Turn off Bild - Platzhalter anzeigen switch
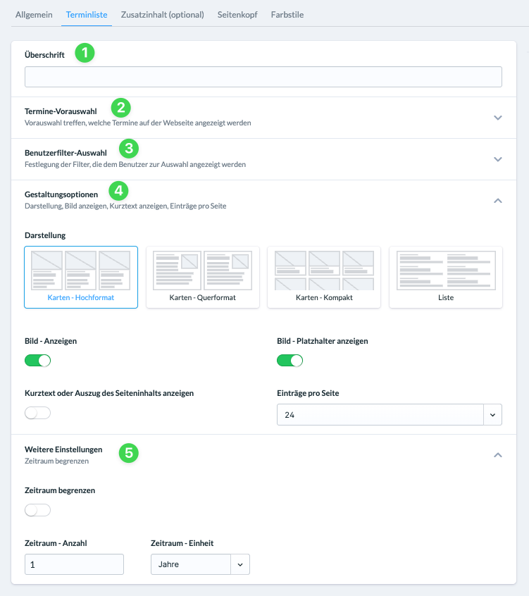 click(x=290, y=360)
